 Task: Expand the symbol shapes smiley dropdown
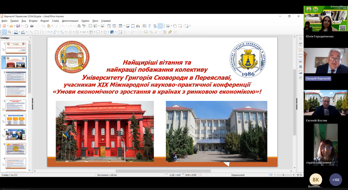81,32
